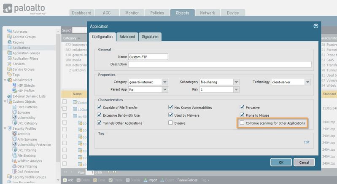Image resolution: width=337 pixels, height=184 pixels.
Task: Click the WildFire Analysis icon
Action: coord(14,160)
